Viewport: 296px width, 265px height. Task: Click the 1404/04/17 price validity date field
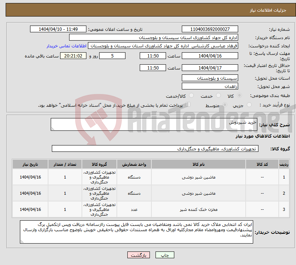point(210,68)
